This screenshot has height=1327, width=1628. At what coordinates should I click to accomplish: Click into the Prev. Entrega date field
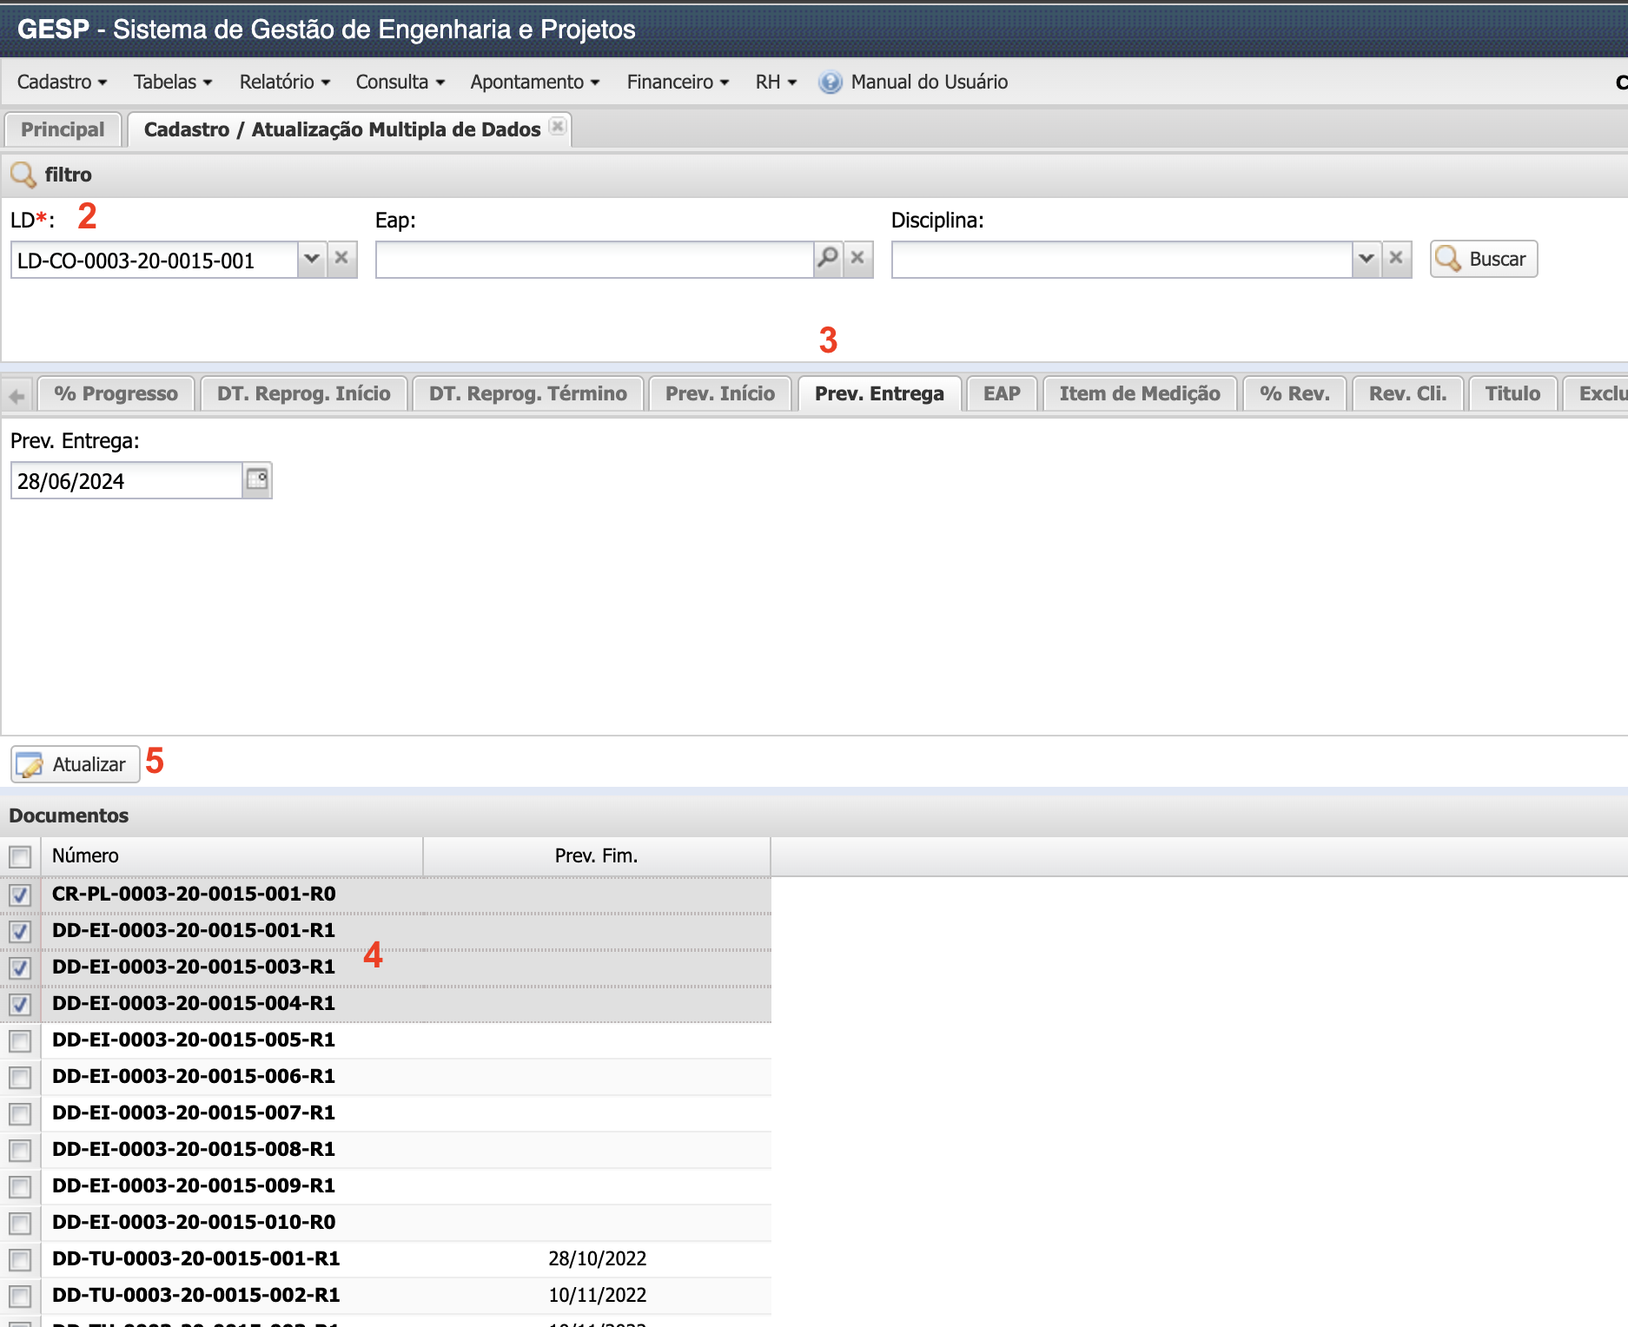[x=126, y=481]
